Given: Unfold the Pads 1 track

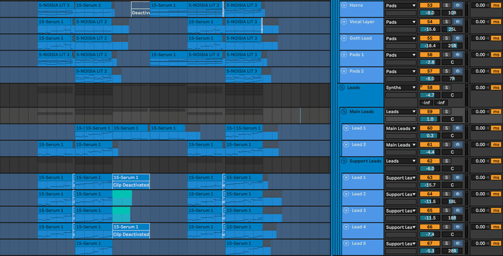Looking at the screenshot, I should [345, 55].
